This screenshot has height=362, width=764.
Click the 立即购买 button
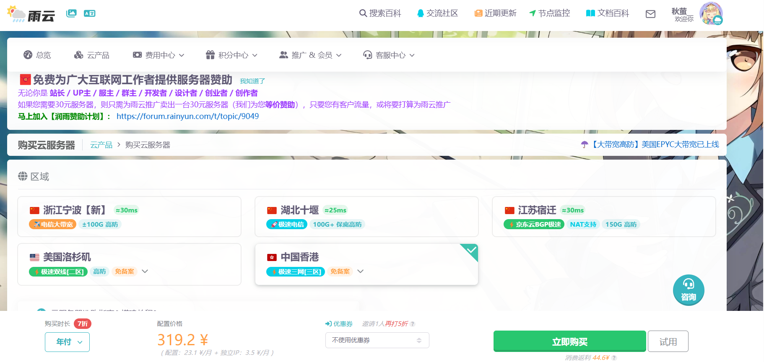[569, 341]
